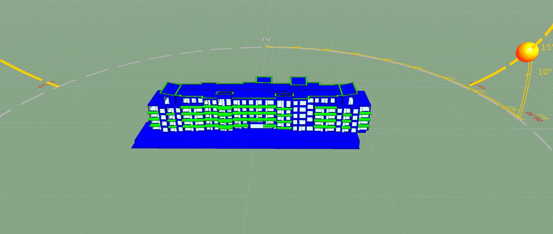Screen dimensions: 553x234
Task: Click the N north compass marker
Action: coord(267,39)
